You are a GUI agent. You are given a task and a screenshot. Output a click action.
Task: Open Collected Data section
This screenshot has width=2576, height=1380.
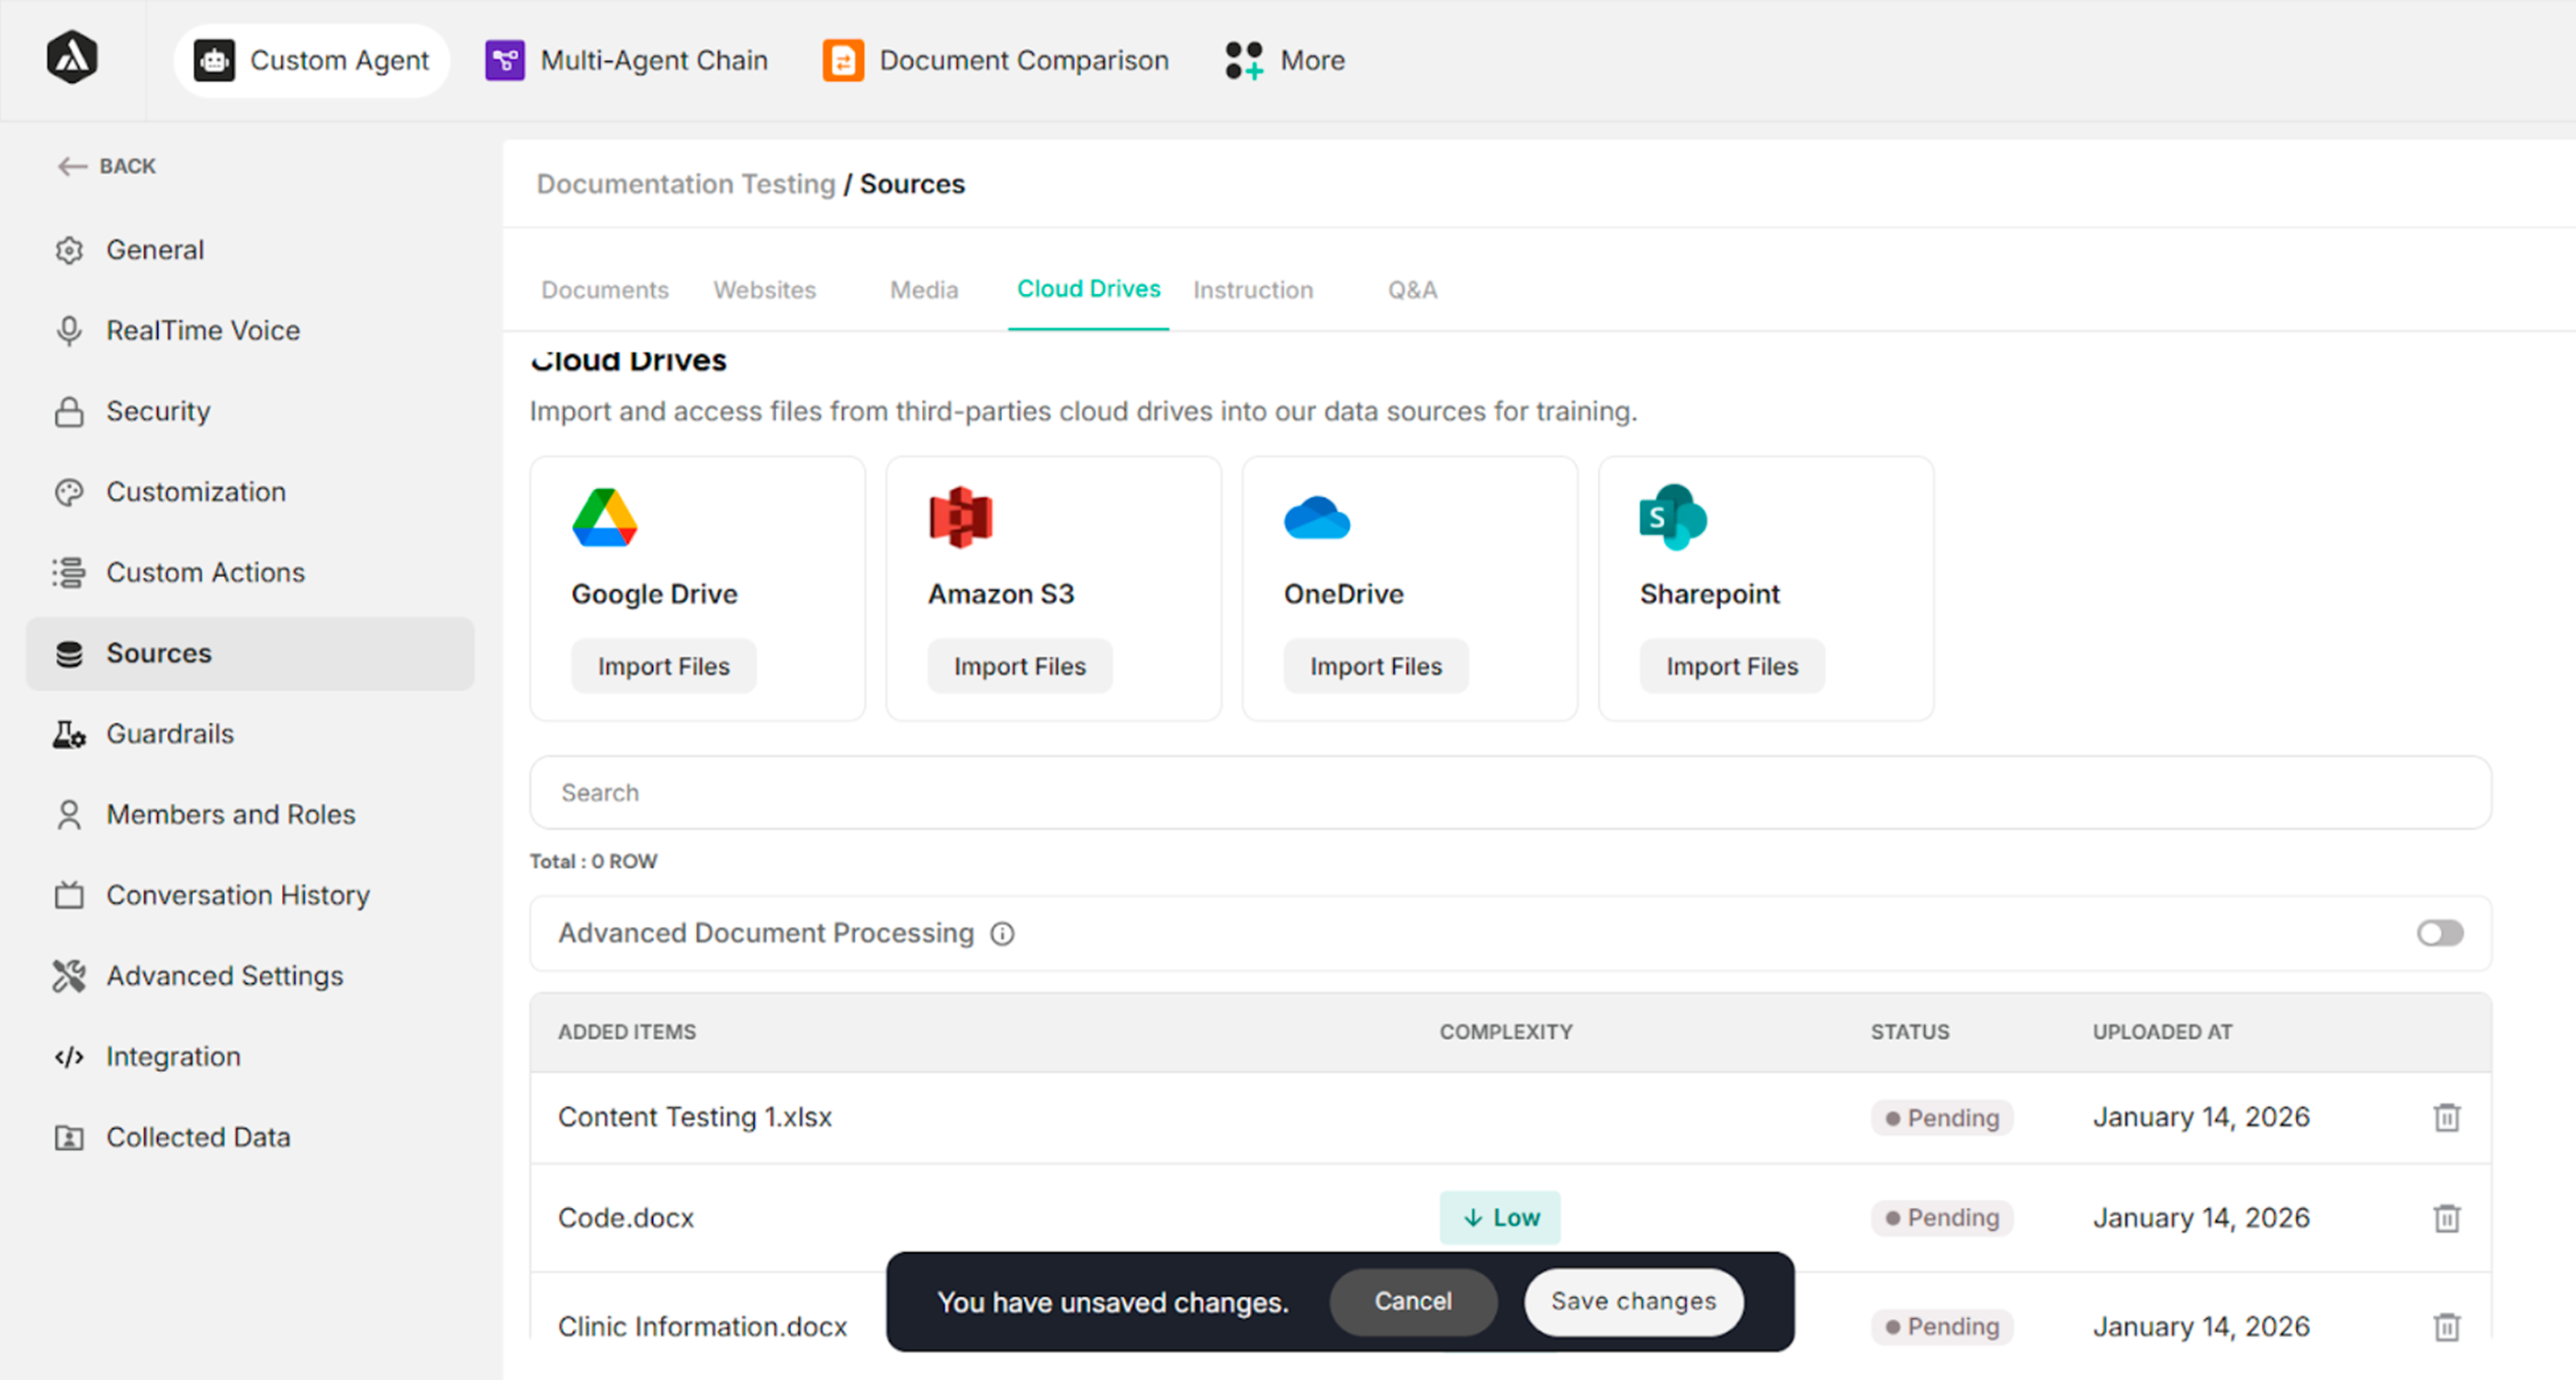250,1137
